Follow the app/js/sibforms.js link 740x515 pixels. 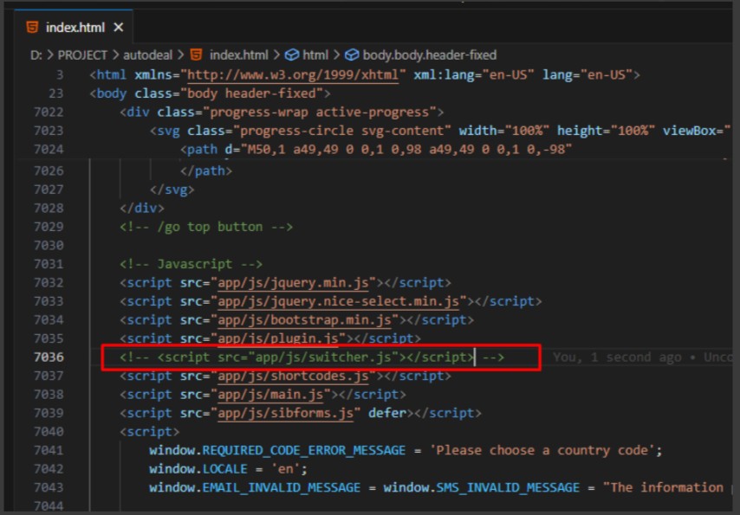click(286, 413)
